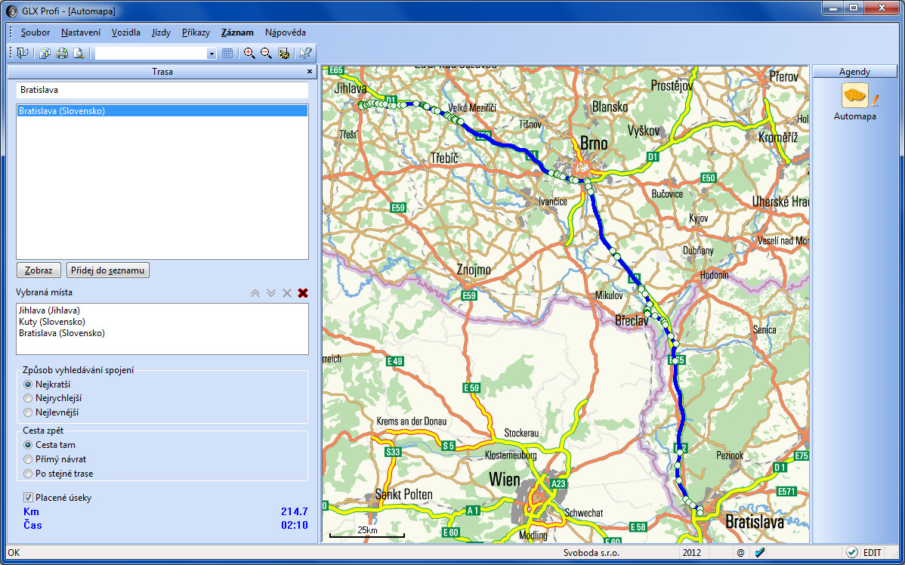Screen dimensions: 905x565
Task: Open the Záznam menu
Action: click(x=237, y=32)
